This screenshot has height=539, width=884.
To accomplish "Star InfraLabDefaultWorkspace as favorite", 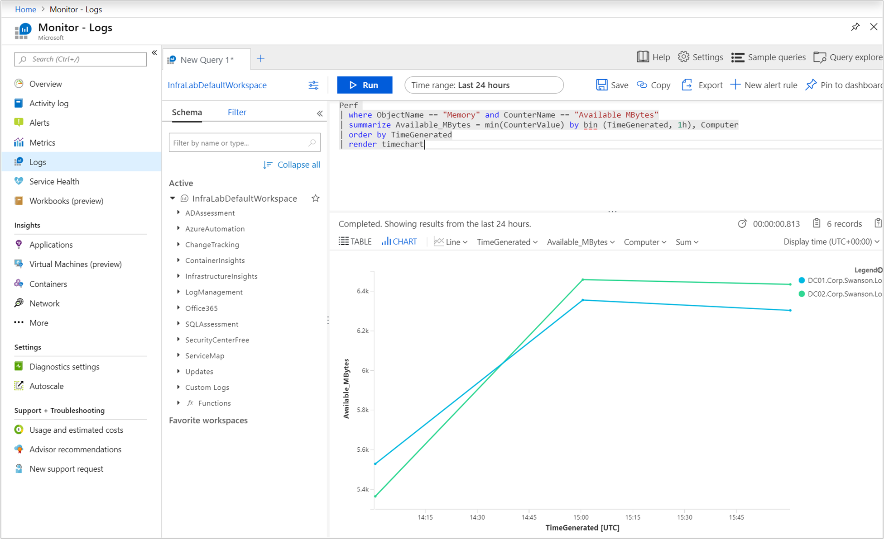I will click(x=316, y=199).
